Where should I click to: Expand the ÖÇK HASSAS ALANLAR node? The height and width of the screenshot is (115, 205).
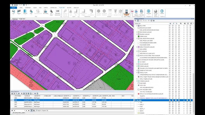tap(137, 32)
